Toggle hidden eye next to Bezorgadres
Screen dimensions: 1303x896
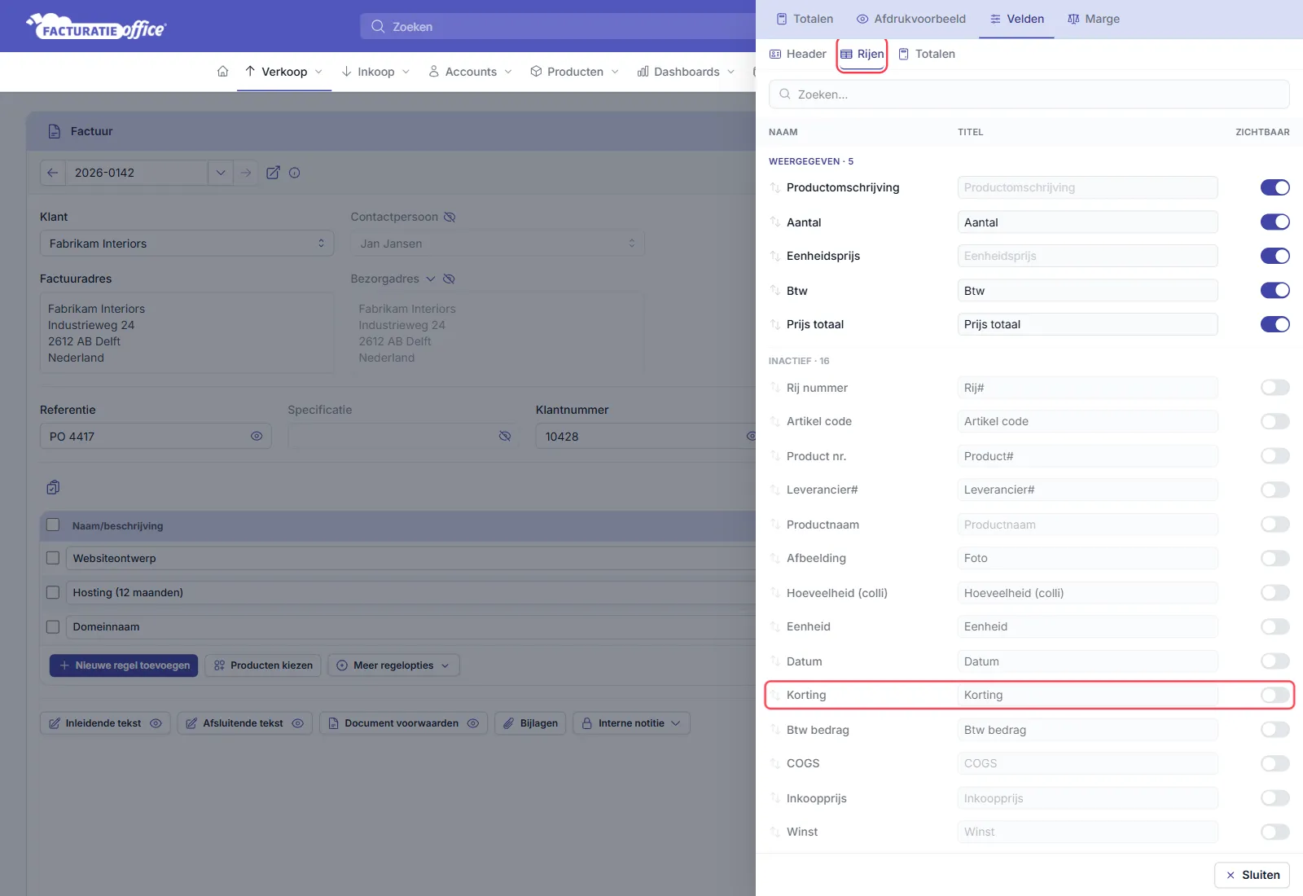point(449,279)
